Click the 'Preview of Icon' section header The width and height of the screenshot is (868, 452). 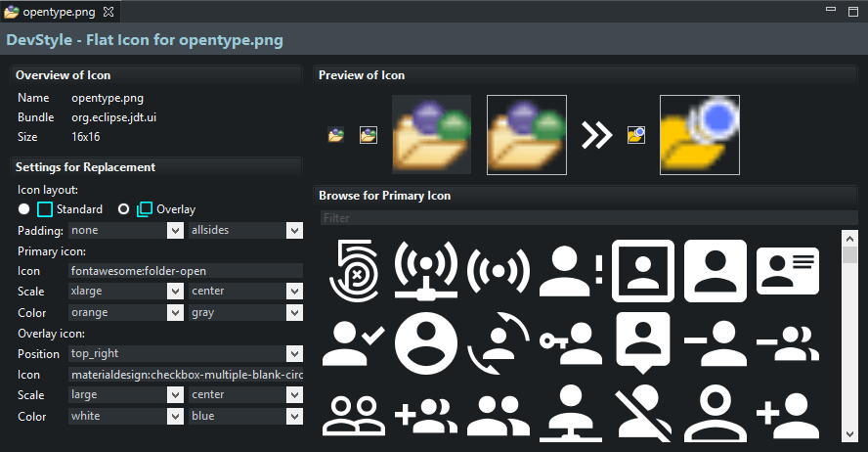[362, 75]
